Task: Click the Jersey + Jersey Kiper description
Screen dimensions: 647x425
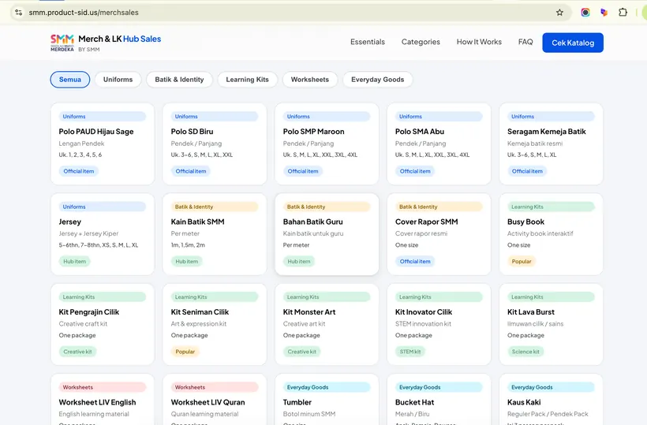Action: [88, 233]
